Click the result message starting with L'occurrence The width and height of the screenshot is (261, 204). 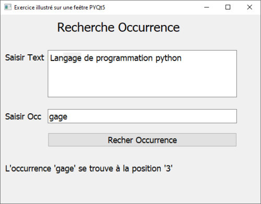(x=89, y=169)
